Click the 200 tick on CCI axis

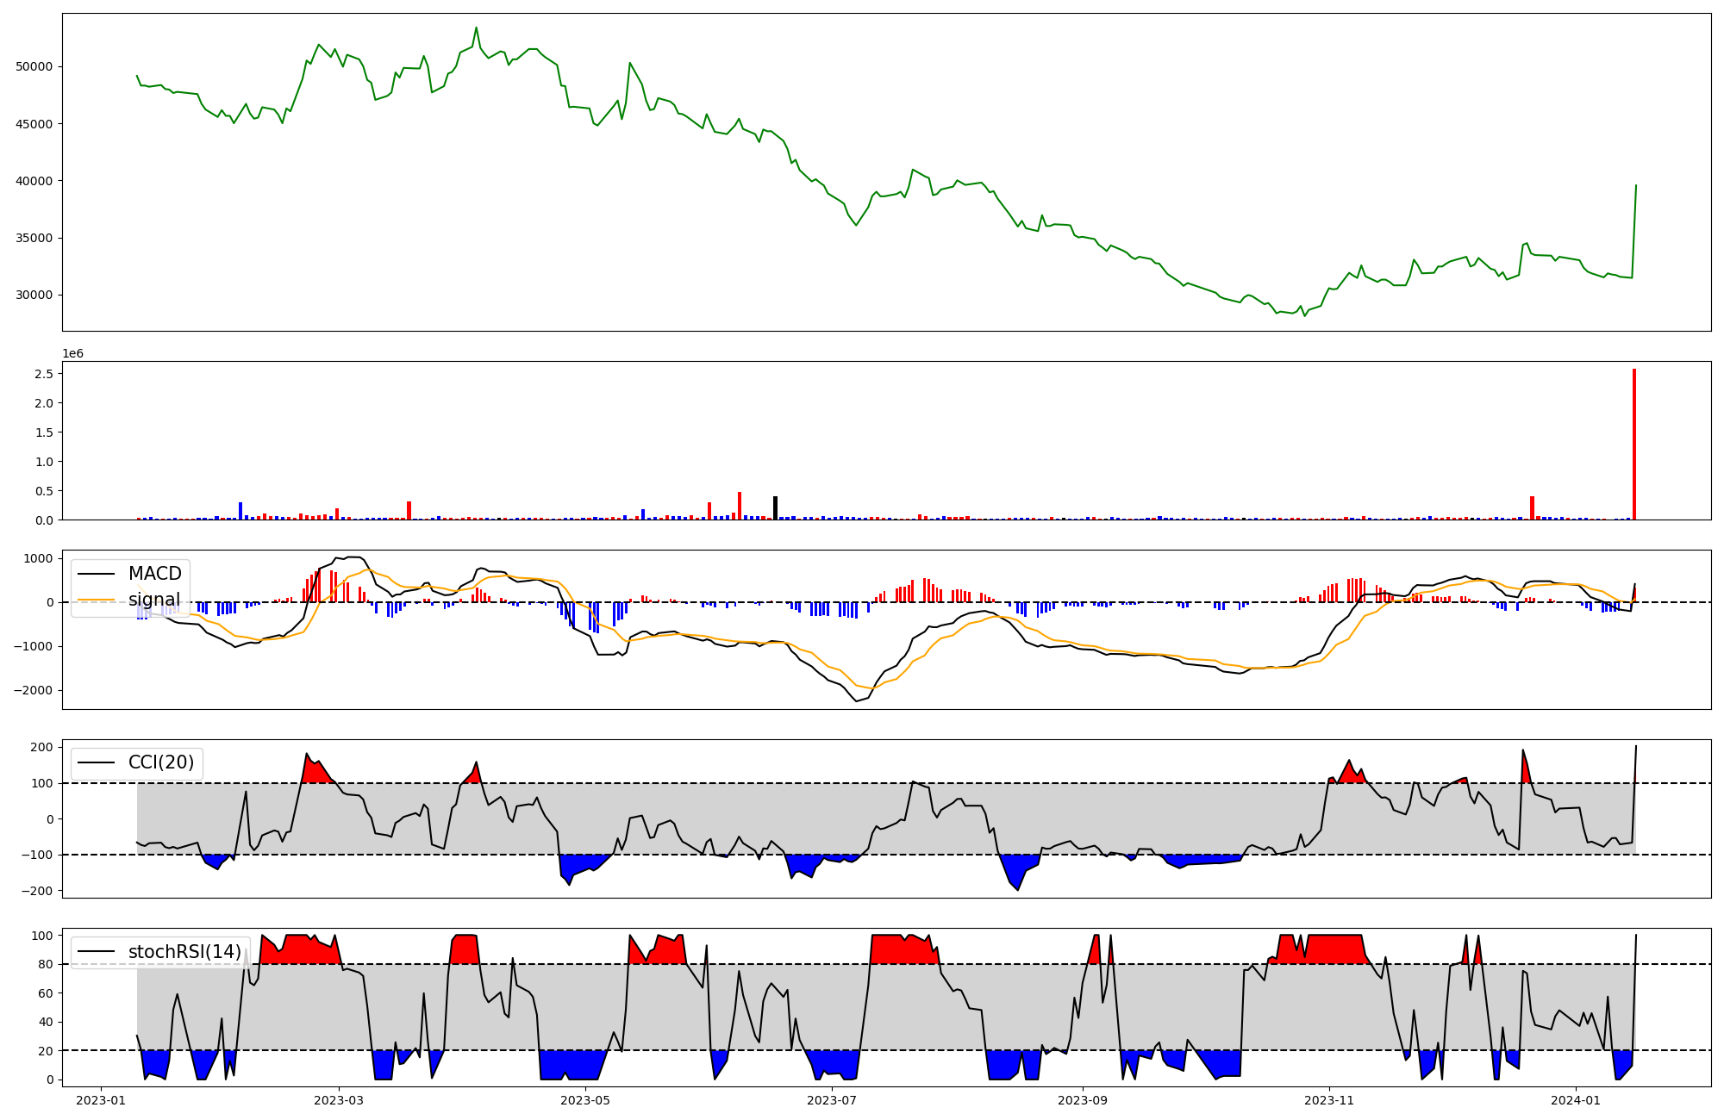coord(41,747)
